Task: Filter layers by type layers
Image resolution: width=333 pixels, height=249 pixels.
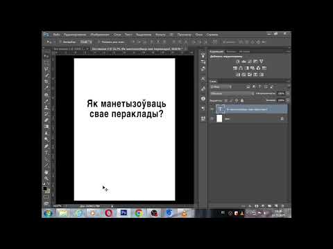Action: coord(259,86)
